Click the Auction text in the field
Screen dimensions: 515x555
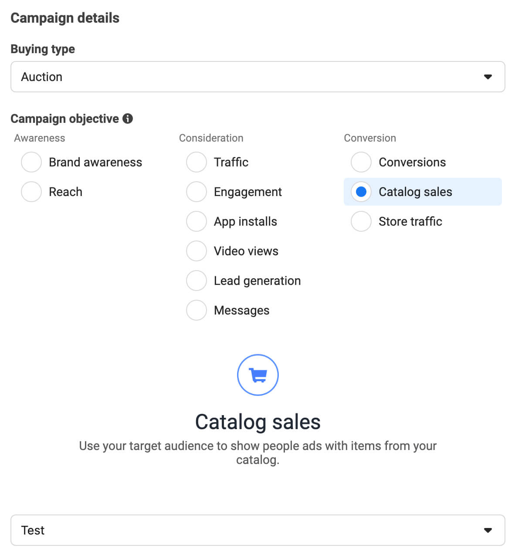click(41, 77)
